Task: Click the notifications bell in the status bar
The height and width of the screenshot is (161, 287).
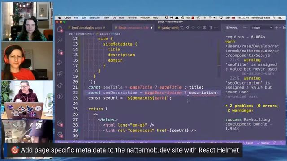Action: 281,143
